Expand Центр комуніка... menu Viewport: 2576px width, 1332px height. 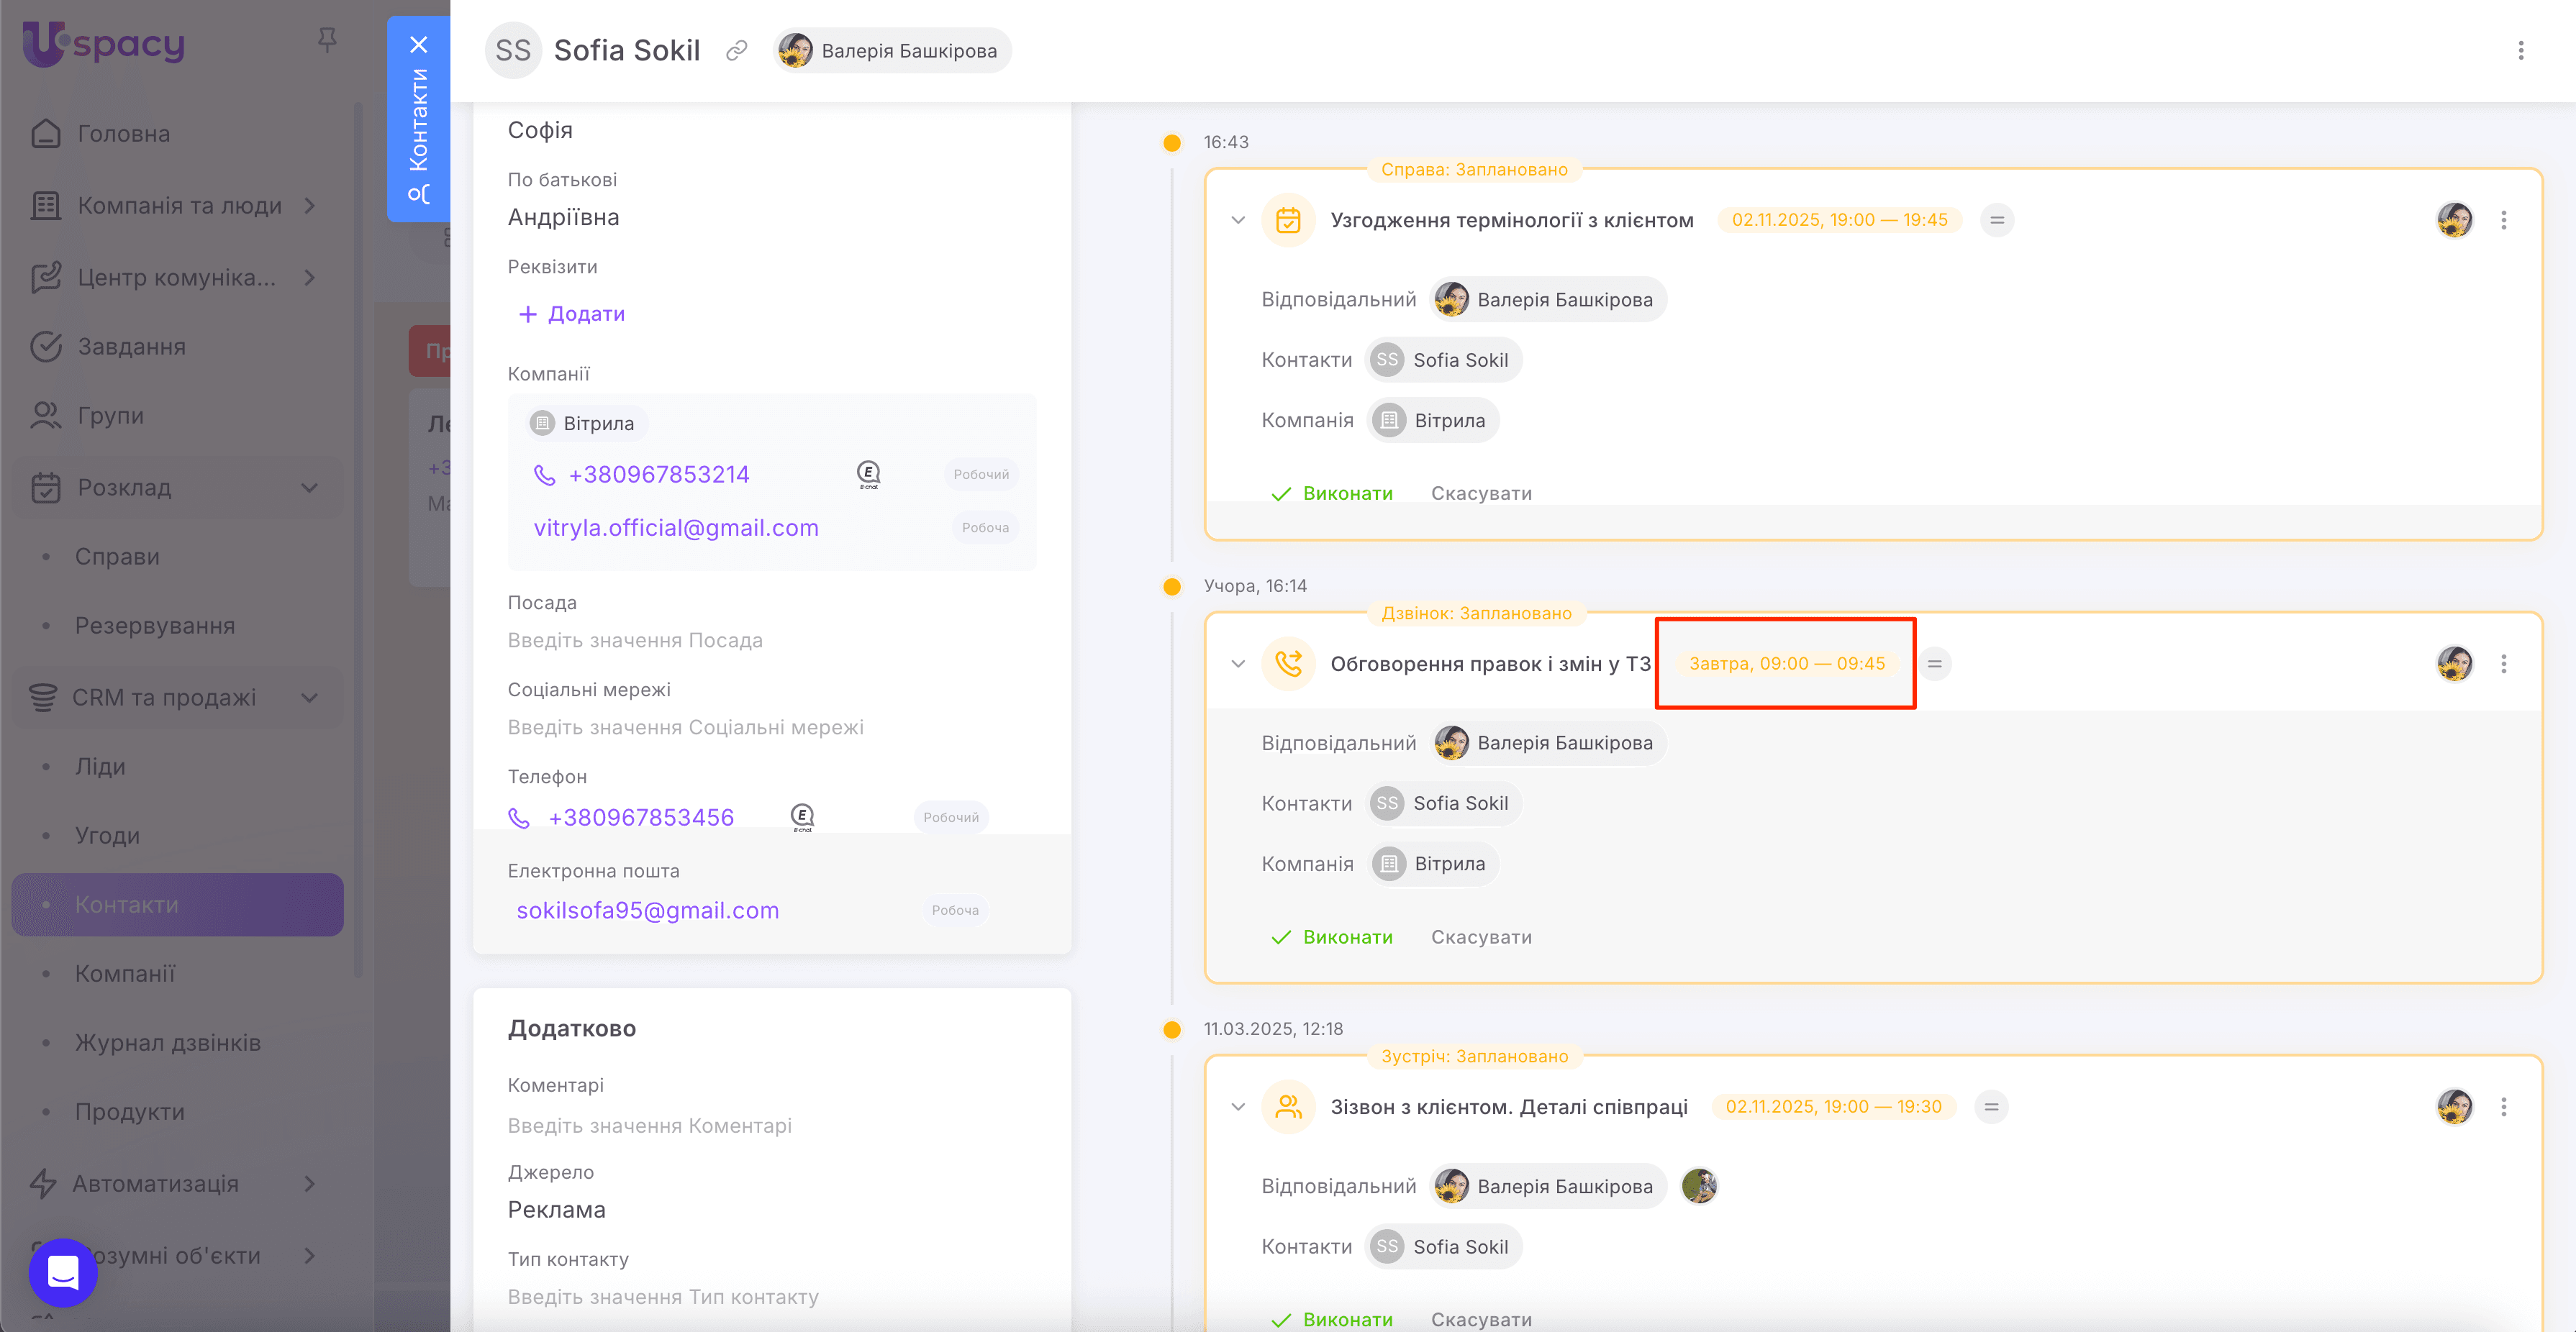[x=309, y=278]
